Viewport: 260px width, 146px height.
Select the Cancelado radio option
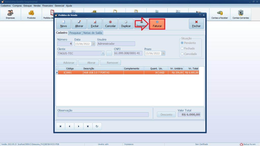coord(182,54)
